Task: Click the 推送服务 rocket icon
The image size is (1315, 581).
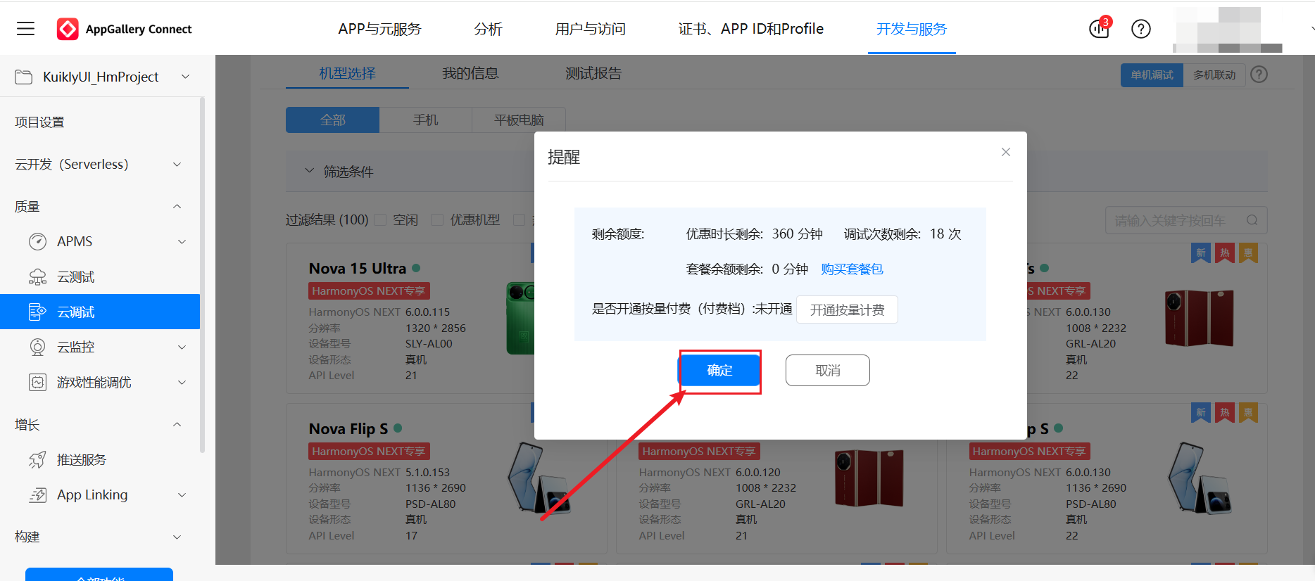Action: (x=37, y=459)
